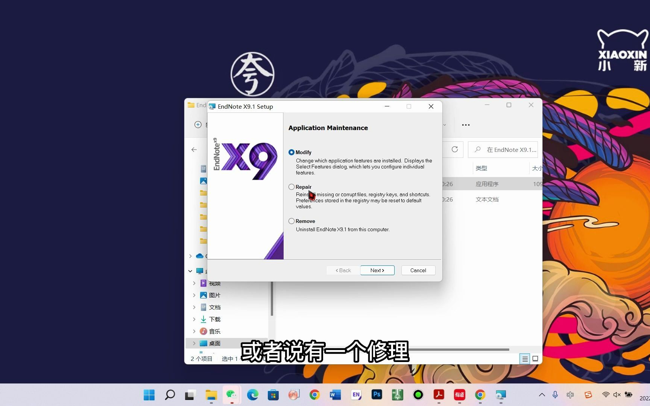This screenshot has height=406, width=650.
Task: Open 音乐 in the navigation pane
Action: [x=214, y=331]
